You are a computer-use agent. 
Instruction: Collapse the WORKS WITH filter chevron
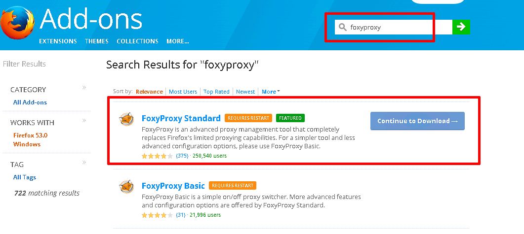point(84,120)
